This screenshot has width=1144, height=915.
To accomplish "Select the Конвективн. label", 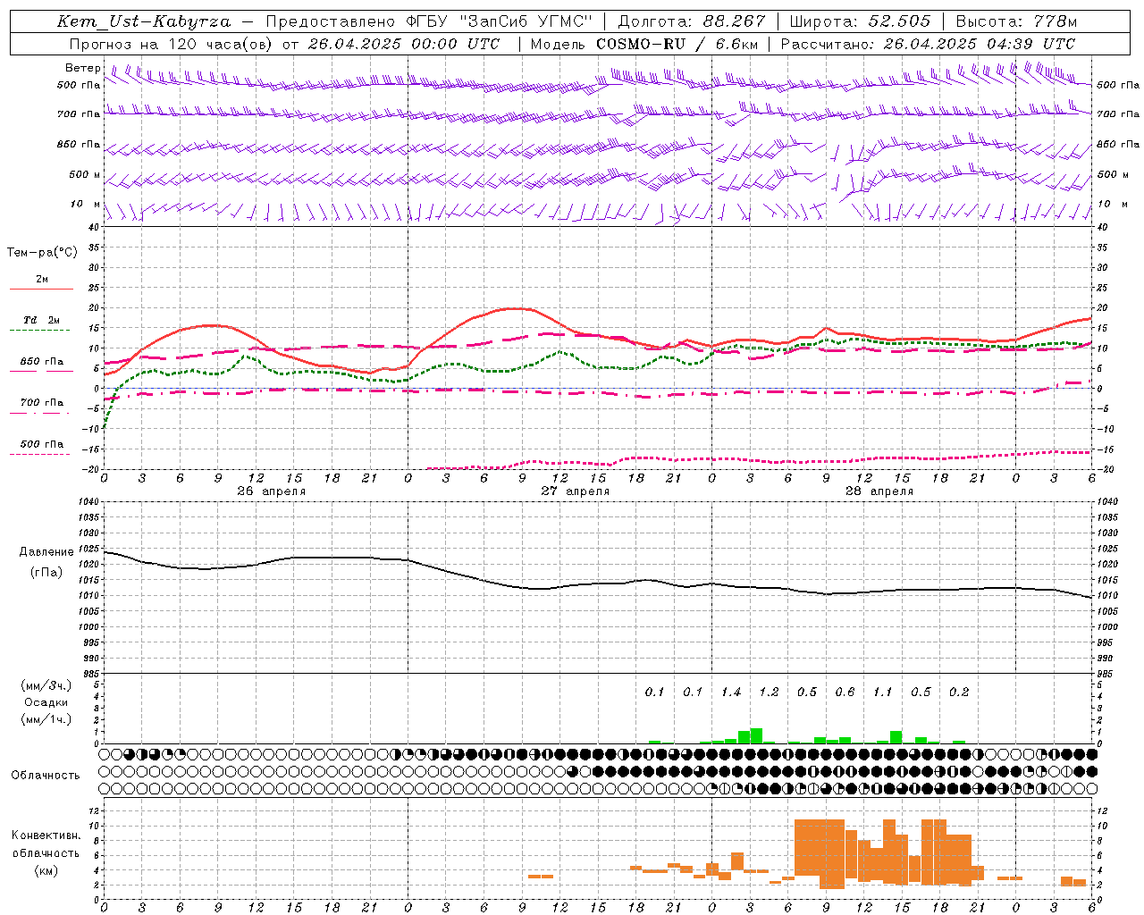I will (46, 835).
